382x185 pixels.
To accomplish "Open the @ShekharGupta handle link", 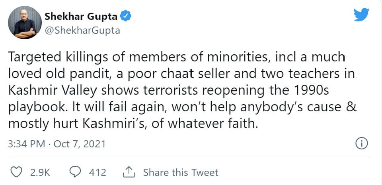I will pyautogui.click(x=82, y=31).
